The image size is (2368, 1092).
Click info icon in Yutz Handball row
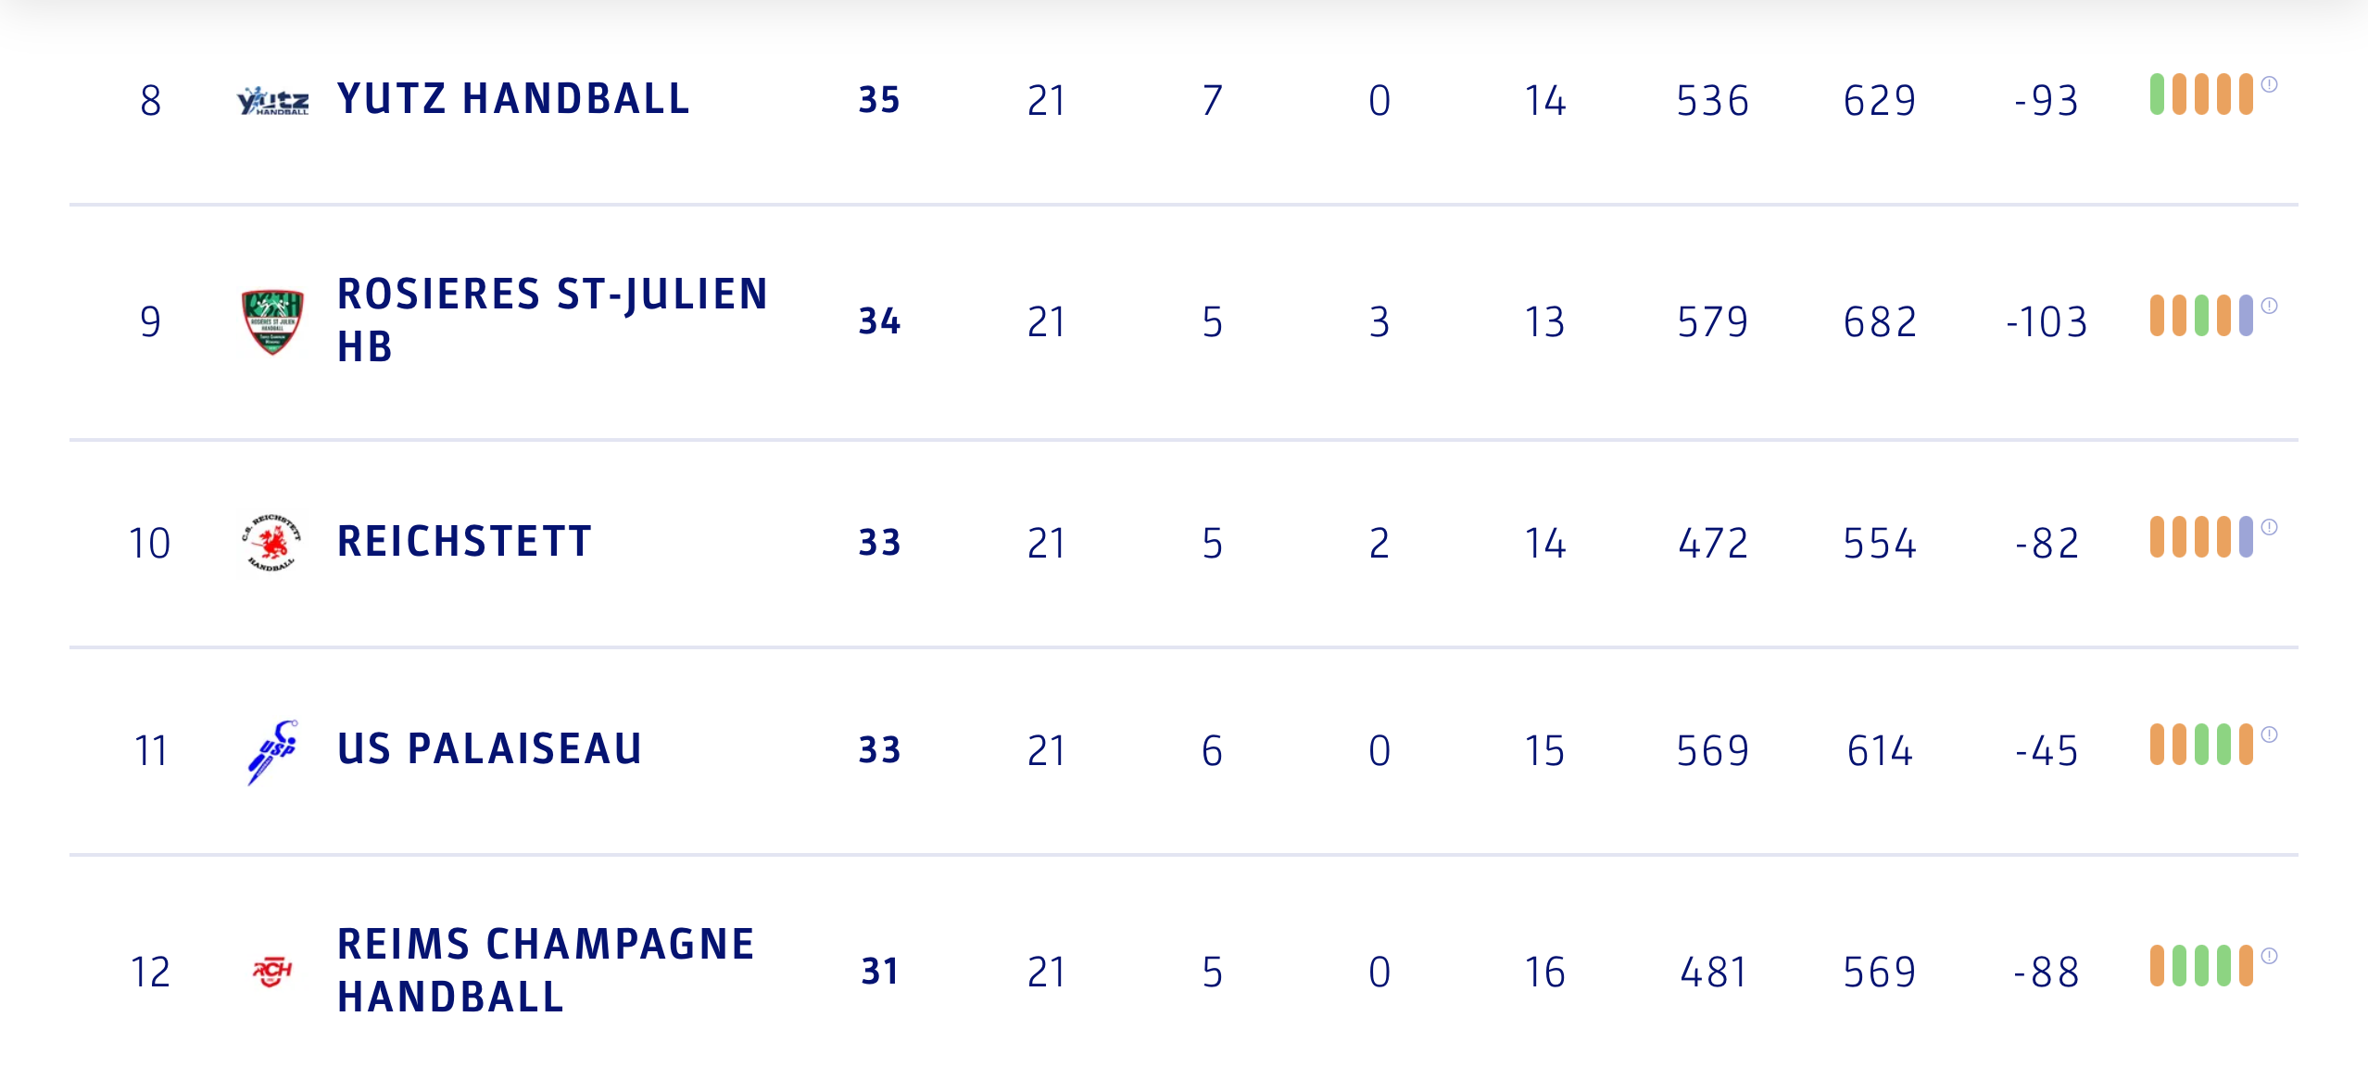2269,84
